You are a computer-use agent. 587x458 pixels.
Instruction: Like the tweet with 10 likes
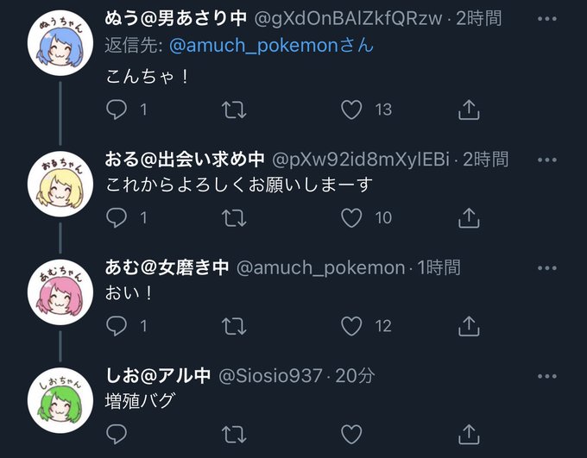pos(351,217)
